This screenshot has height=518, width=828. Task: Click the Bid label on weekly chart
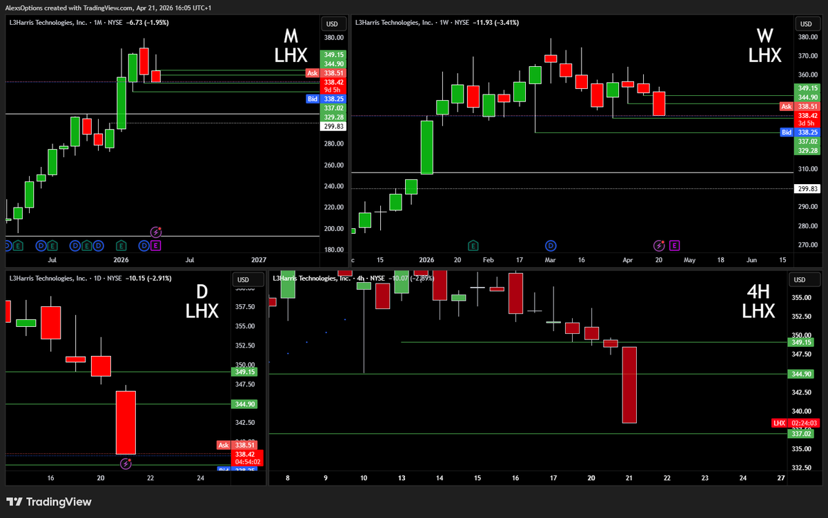click(x=786, y=132)
